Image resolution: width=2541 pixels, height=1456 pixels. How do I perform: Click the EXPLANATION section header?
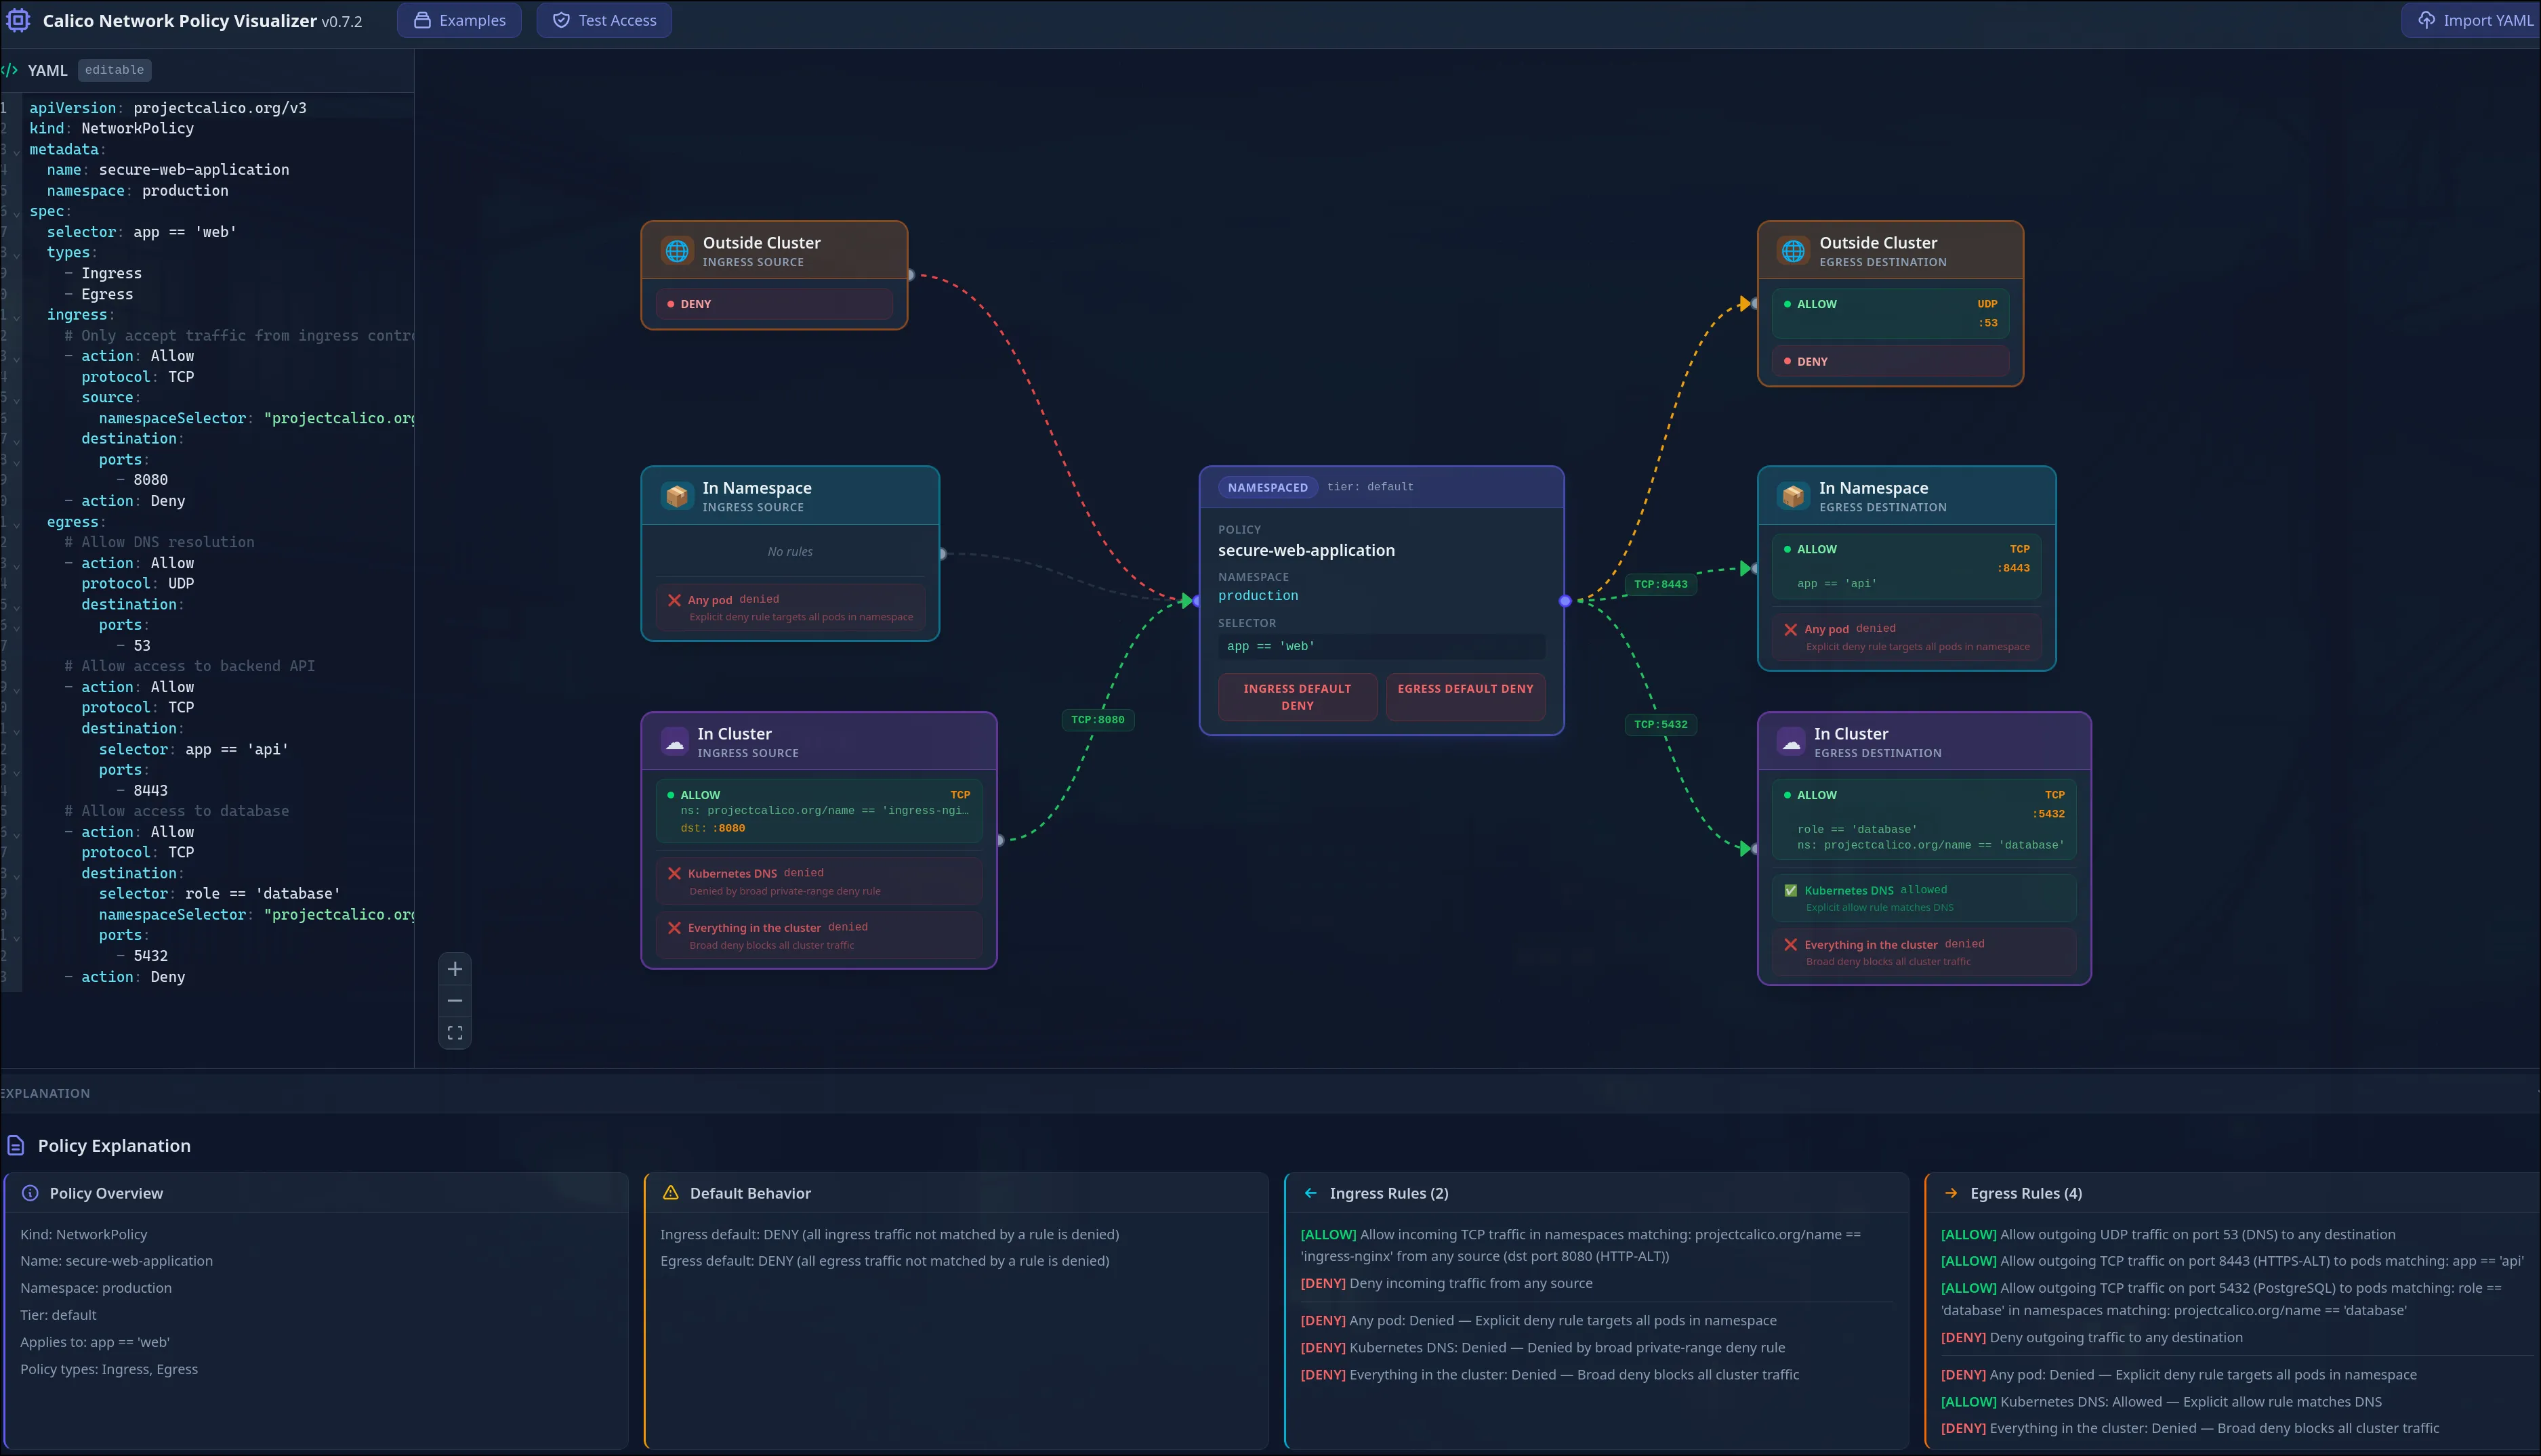tap(45, 1094)
